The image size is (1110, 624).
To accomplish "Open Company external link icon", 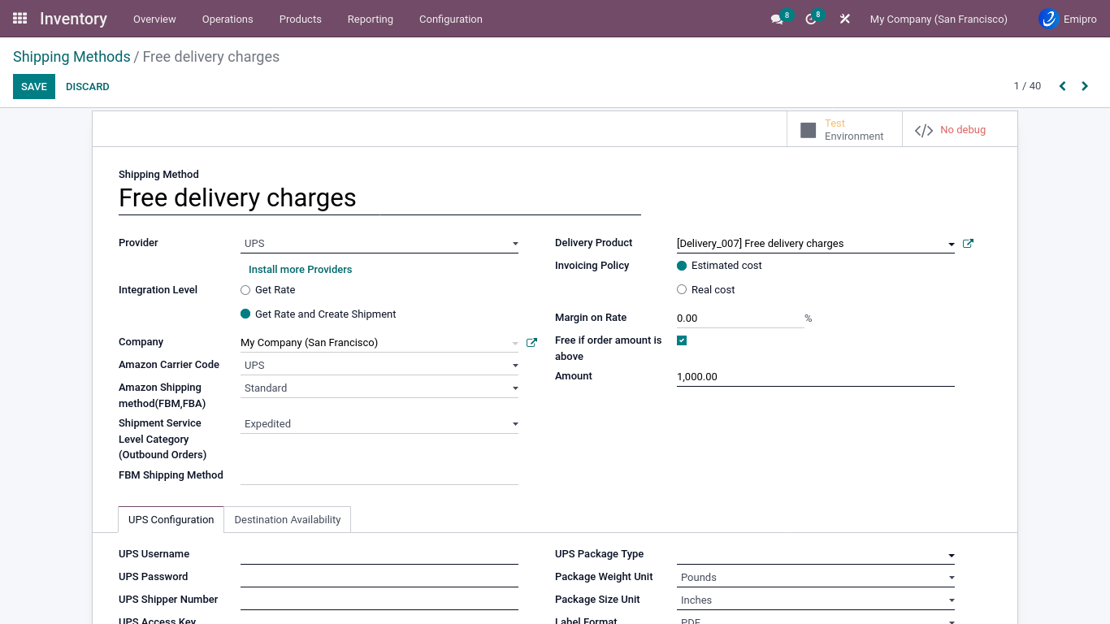I will (531, 343).
